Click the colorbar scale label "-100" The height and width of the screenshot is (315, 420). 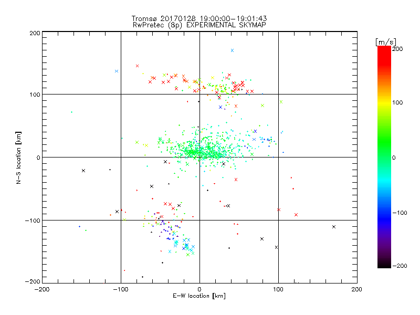pyautogui.click(x=400, y=213)
